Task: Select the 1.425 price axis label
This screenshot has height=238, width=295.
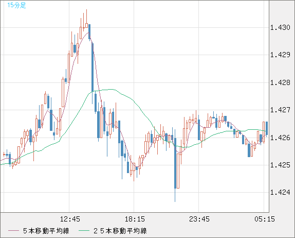Action: coord(280,165)
